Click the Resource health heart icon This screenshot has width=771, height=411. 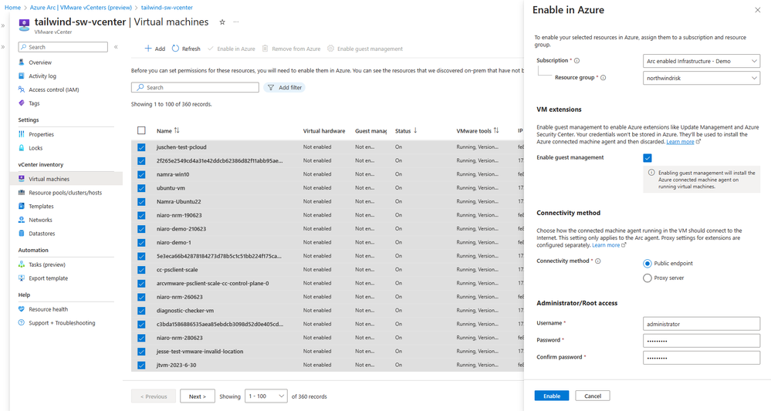[21, 309]
